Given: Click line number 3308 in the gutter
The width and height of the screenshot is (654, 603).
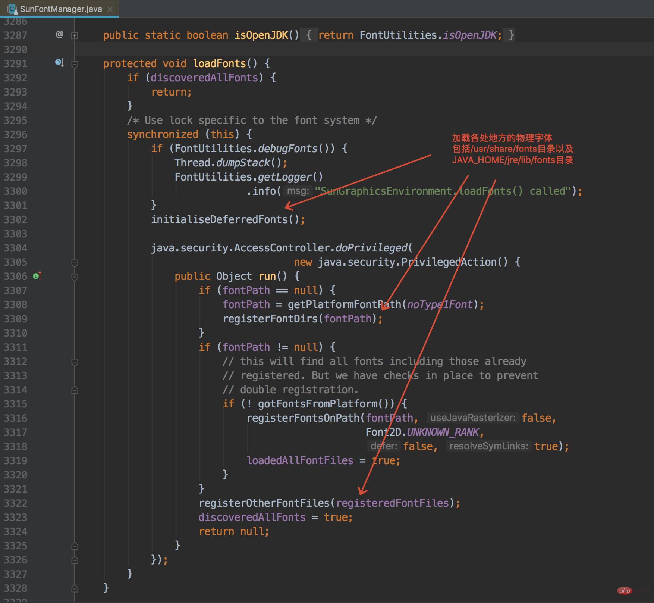Looking at the screenshot, I should pos(15,305).
